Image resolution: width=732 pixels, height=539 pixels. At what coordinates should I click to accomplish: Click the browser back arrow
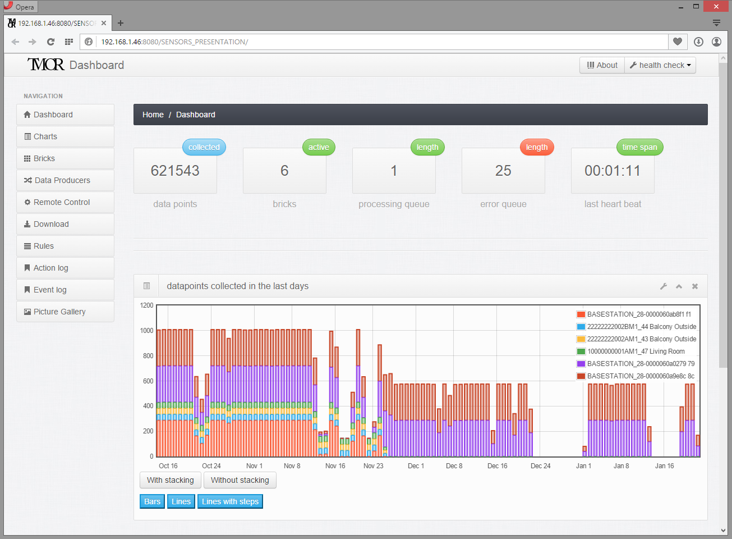pos(15,42)
